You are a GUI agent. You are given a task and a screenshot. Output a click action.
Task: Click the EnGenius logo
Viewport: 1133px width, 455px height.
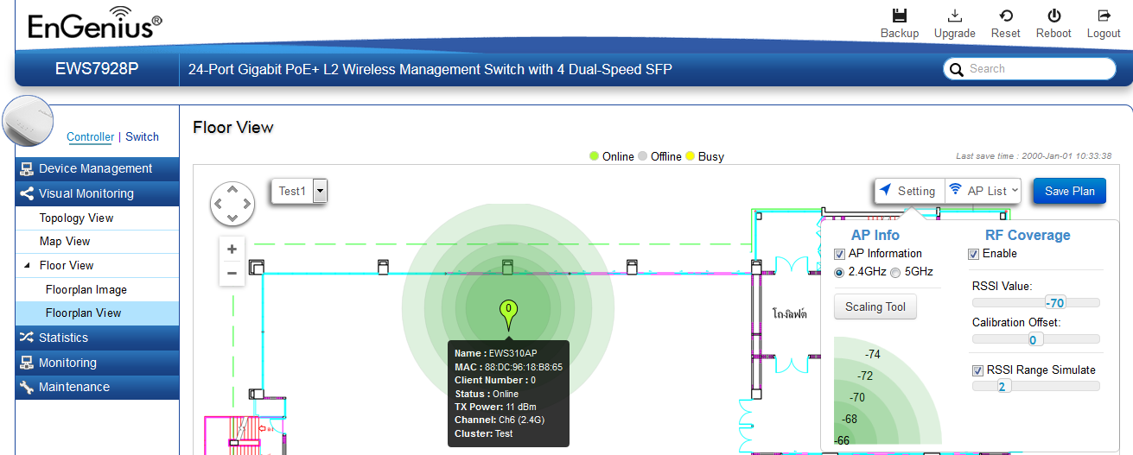pos(94,23)
